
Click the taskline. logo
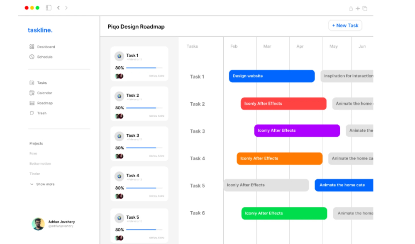[40, 30]
